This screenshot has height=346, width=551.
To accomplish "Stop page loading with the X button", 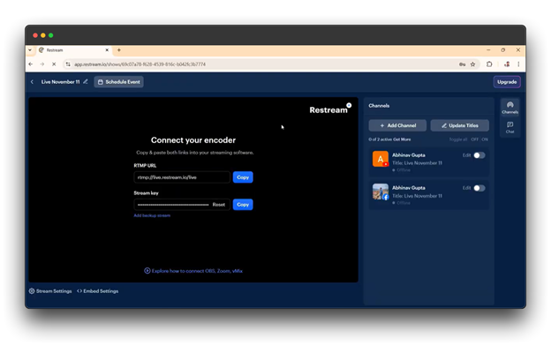I will tap(54, 64).
